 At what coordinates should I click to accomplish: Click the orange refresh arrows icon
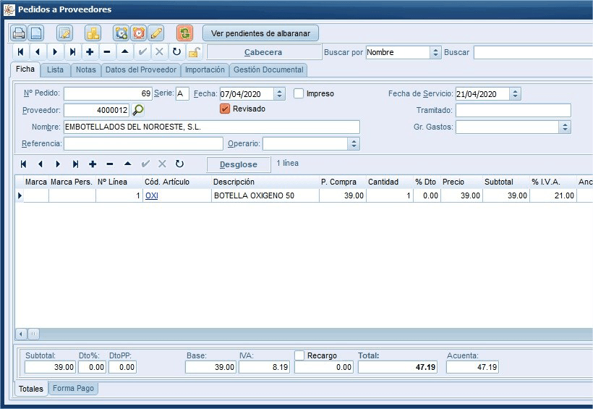[185, 33]
